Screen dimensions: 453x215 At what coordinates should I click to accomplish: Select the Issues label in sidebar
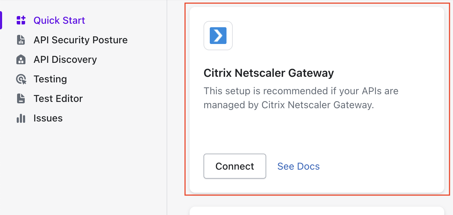(48, 118)
